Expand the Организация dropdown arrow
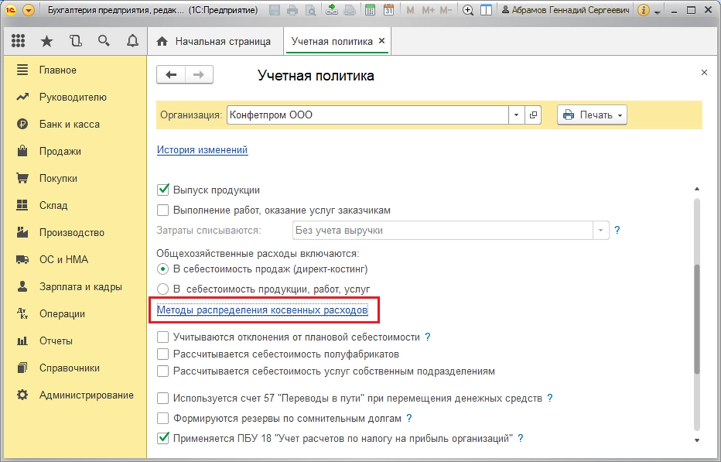 (x=517, y=115)
